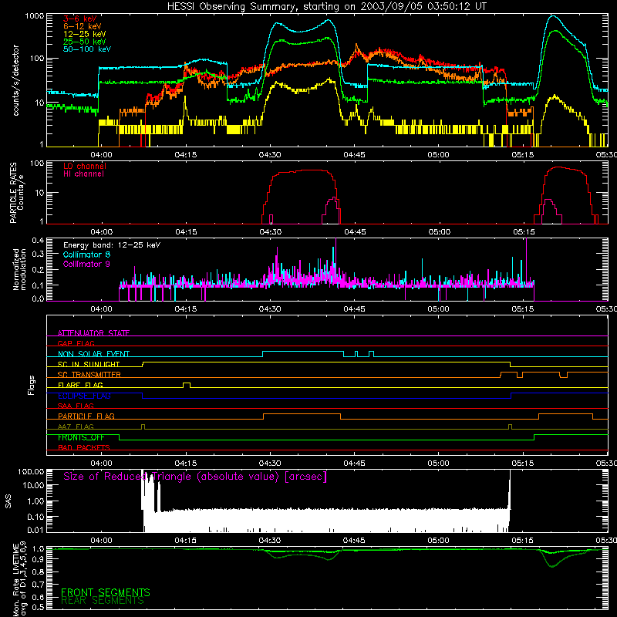
Task: Click 04:45 time label under modulation plot
Action: tap(354, 309)
